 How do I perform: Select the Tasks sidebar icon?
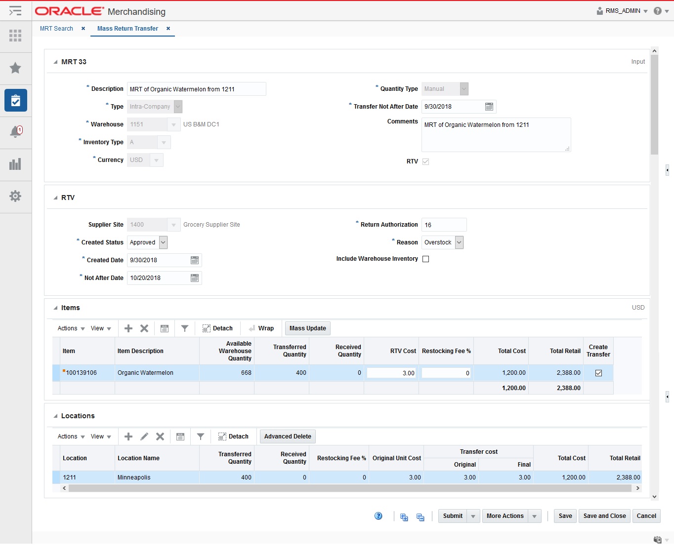[15, 100]
